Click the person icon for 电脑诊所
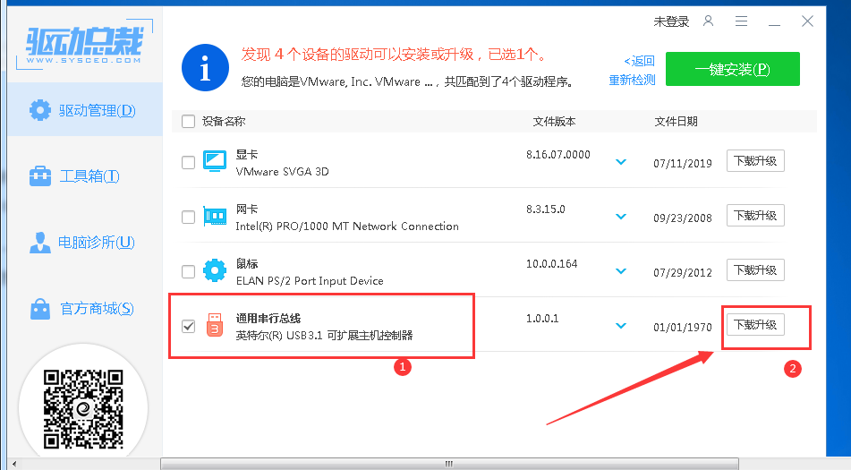851x470 pixels. [40, 242]
